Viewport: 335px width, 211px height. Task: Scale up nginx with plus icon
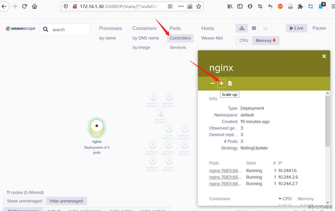(221, 83)
